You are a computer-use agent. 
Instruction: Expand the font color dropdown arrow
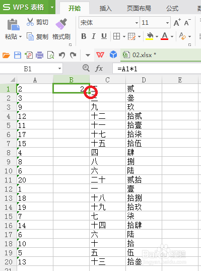coord(172,36)
